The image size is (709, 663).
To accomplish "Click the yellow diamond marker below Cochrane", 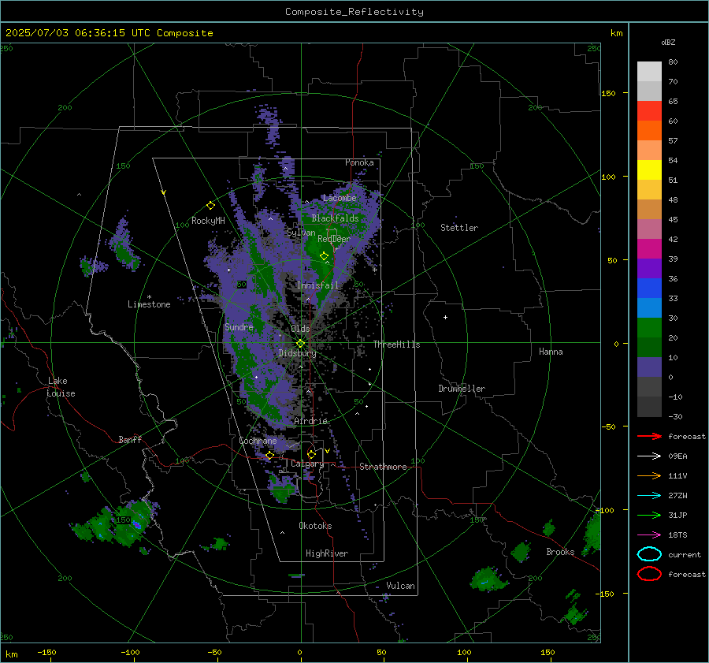I will pyautogui.click(x=269, y=455).
